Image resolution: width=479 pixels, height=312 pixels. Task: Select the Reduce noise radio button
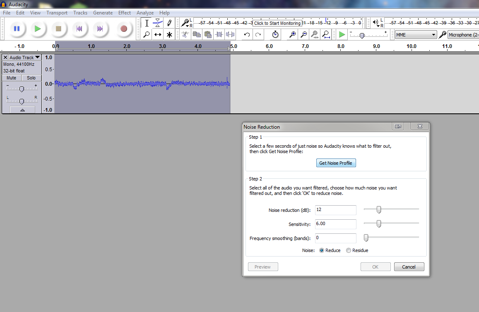322,250
